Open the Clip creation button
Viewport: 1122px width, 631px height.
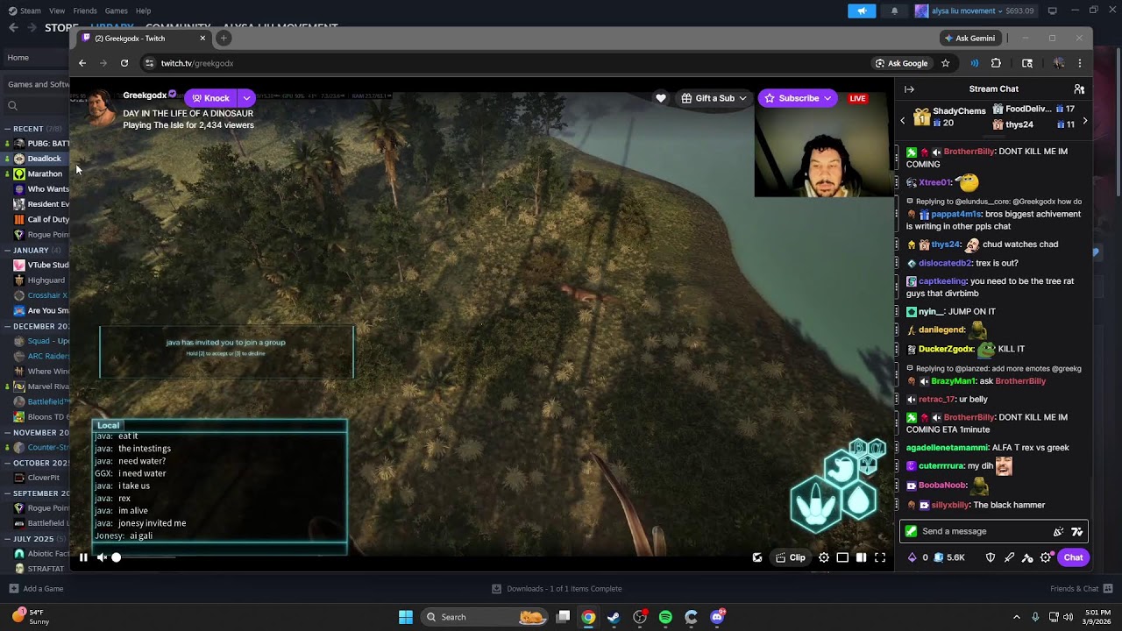(x=791, y=557)
